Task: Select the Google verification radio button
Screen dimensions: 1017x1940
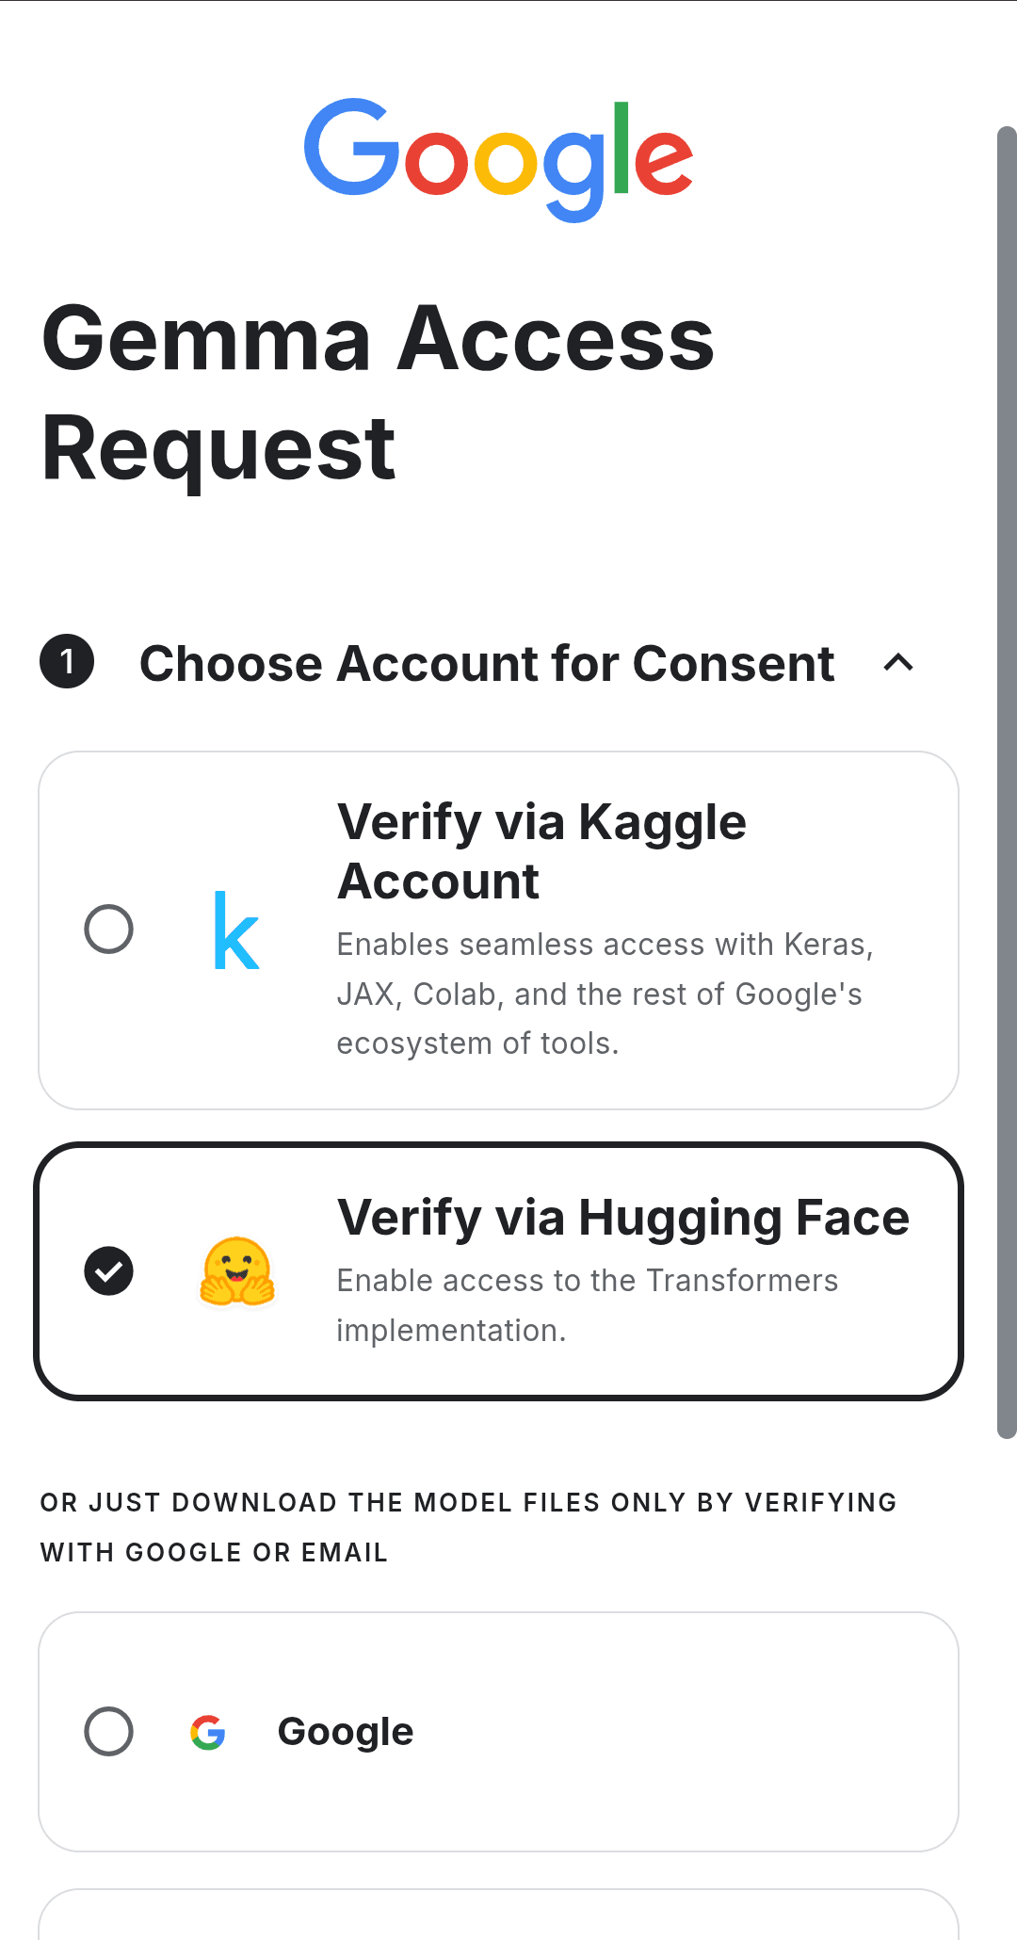Action: pyautogui.click(x=109, y=1732)
